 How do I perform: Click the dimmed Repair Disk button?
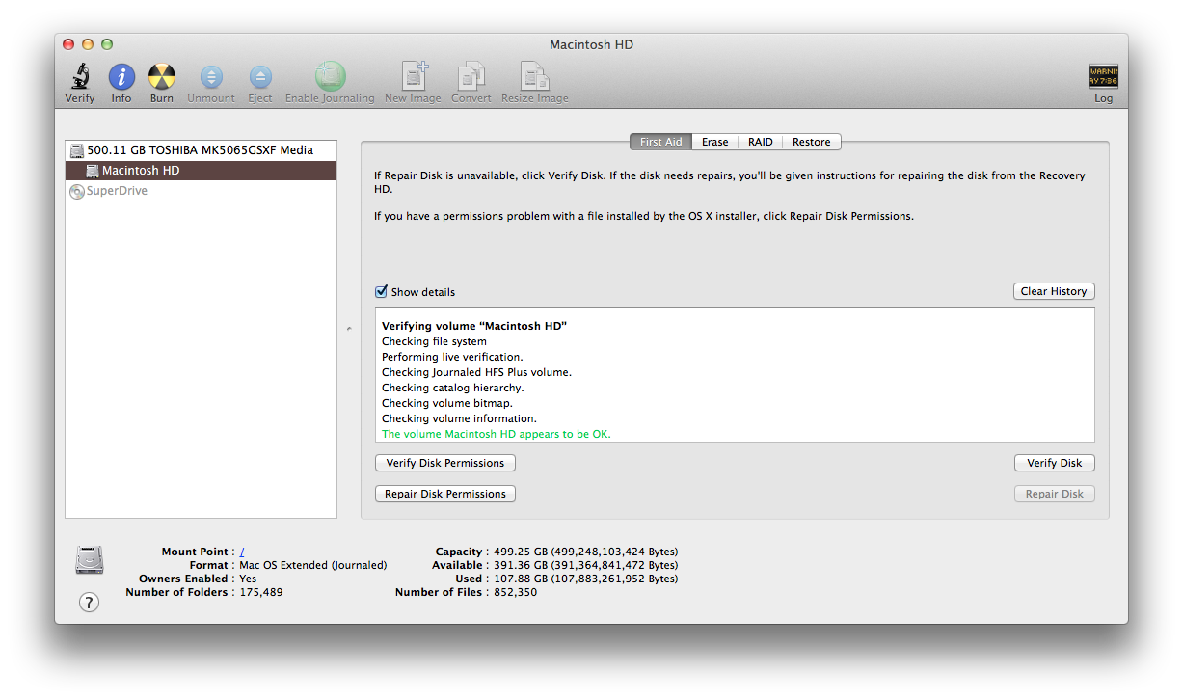coord(1054,494)
